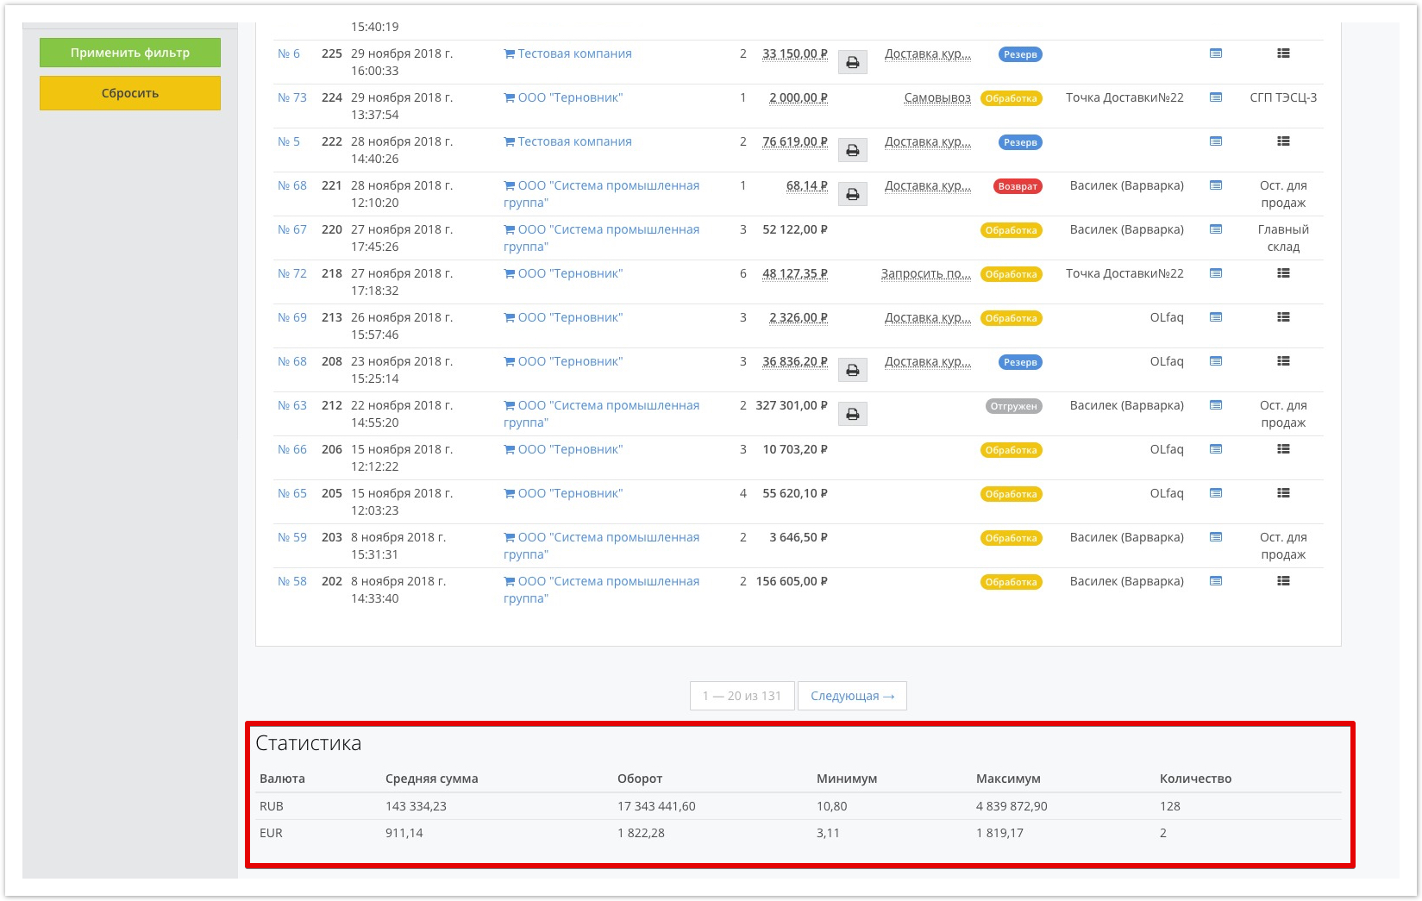This screenshot has width=1422, height=901.
Task: Click Доставка кур... link in order 213 row
Action: pyautogui.click(x=928, y=317)
